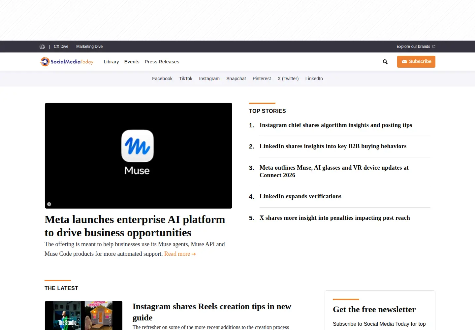Click The Studio article thumbnail

coord(83,315)
